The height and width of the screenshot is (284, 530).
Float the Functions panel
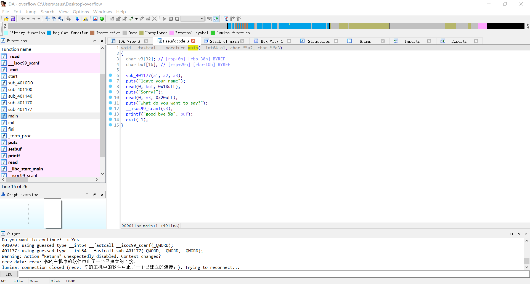click(x=95, y=41)
